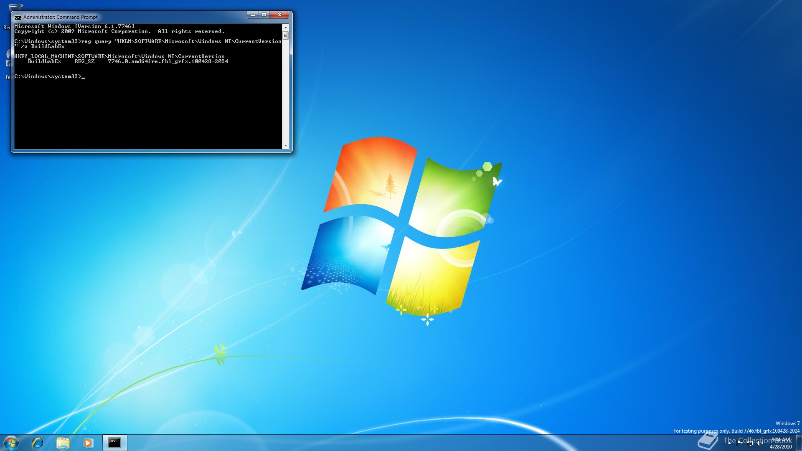Click the Command Prompt scrollbar up arrow
The image size is (802, 451).
(286, 27)
